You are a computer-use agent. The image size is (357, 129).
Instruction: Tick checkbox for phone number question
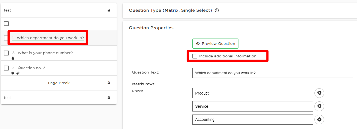coord(6,53)
